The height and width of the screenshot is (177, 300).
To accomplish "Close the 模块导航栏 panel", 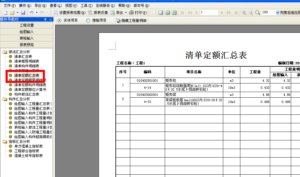I will pyautogui.click(x=50, y=19).
